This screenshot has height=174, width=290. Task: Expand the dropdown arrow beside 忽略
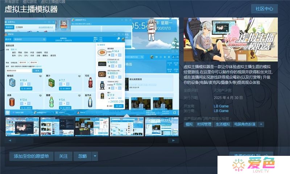pos(95,156)
